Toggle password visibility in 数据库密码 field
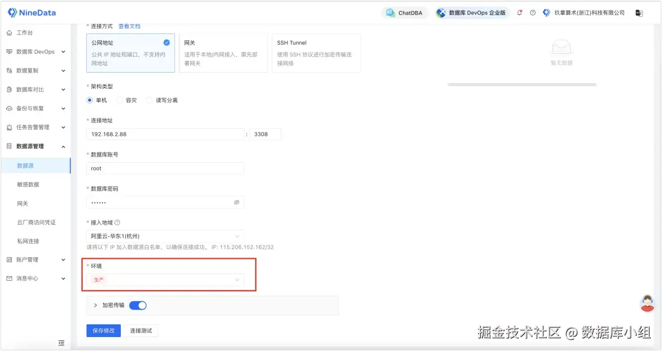Viewport: 662px width, 351px height. (x=237, y=202)
